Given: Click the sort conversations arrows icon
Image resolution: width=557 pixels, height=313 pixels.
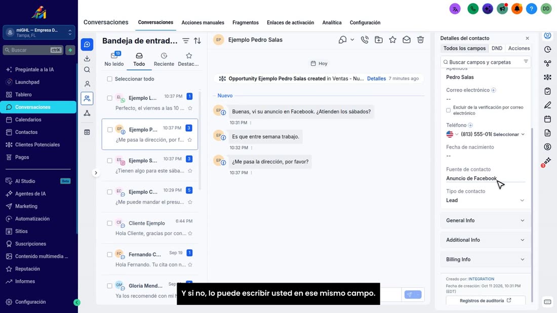Looking at the screenshot, I should [x=197, y=41].
